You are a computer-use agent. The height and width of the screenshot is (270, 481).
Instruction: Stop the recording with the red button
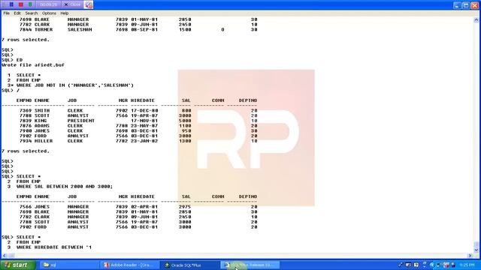point(21,4)
